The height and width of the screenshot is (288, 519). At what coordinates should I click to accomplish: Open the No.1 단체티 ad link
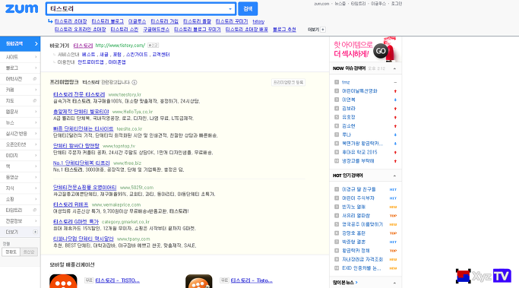click(x=81, y=163)
